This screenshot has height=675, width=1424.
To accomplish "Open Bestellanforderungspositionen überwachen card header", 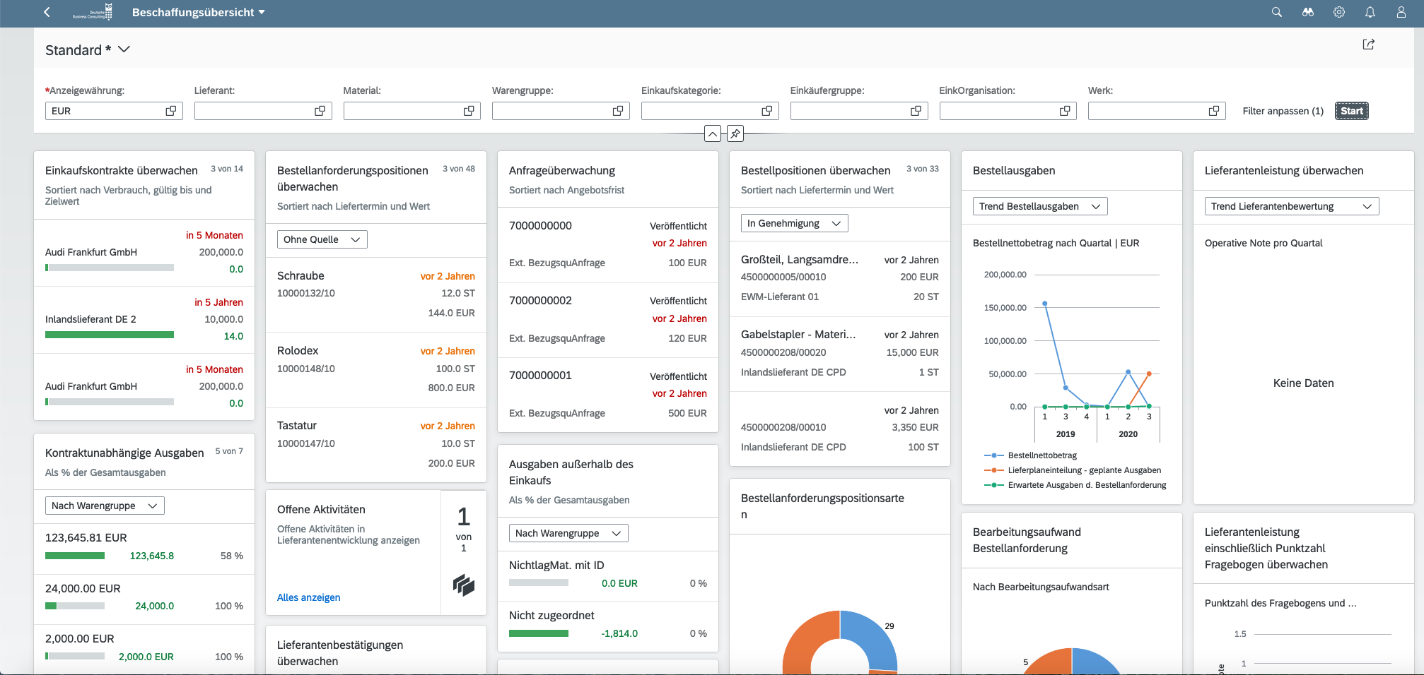I will coord(376,187).
